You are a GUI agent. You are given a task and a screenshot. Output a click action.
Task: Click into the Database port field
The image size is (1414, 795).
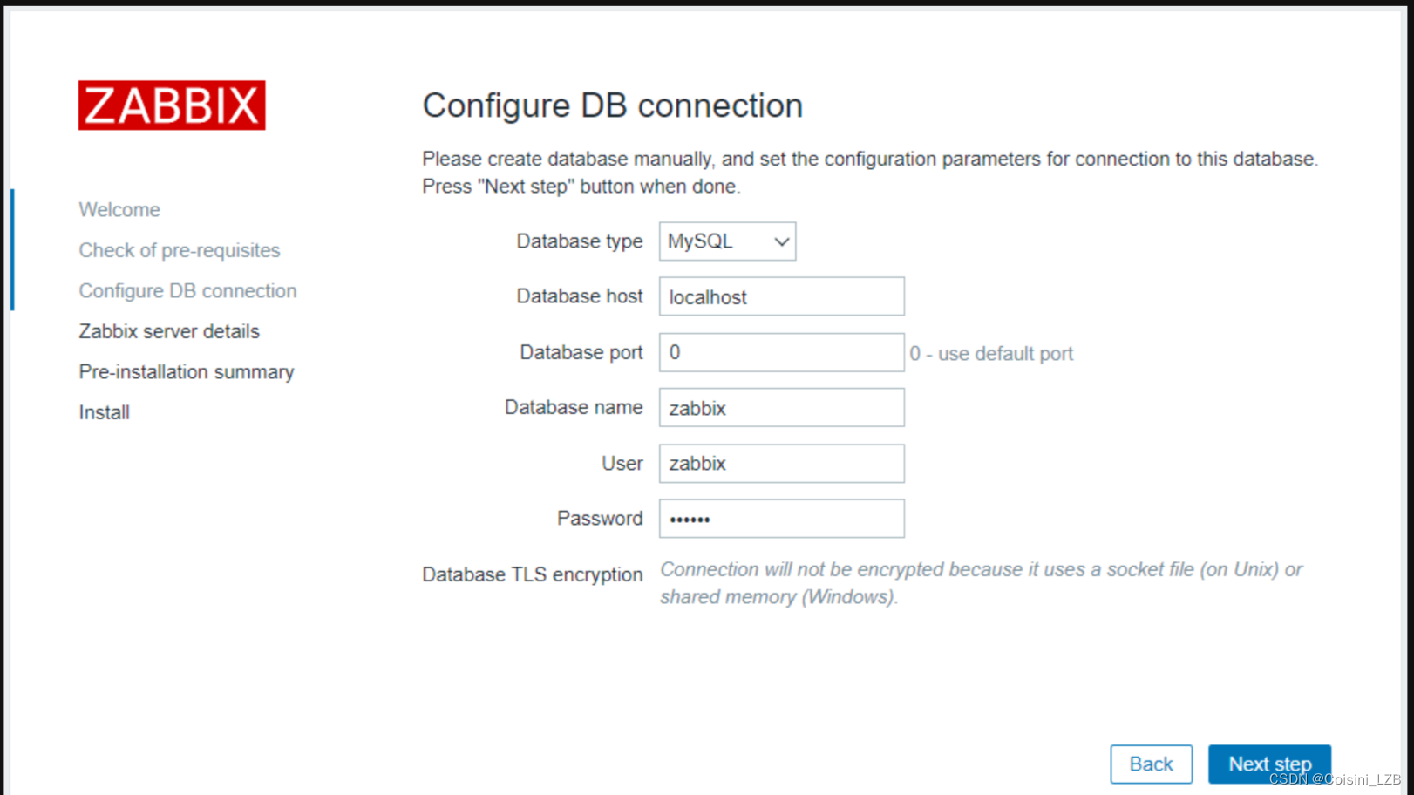click(781, 352)
